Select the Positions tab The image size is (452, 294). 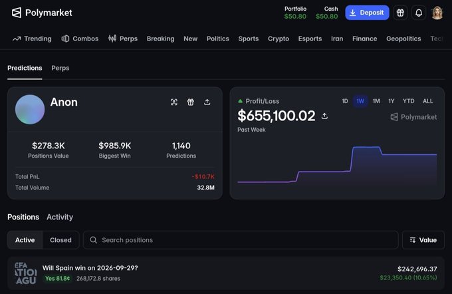pyautogui.click(x=23, y=217)
